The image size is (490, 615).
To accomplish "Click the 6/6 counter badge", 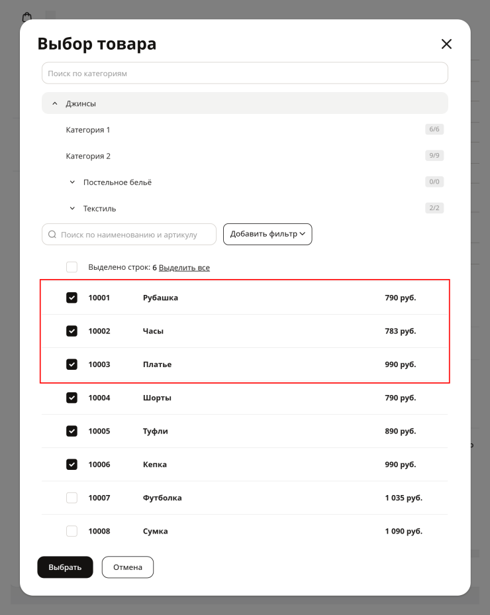I will point(434,129).
